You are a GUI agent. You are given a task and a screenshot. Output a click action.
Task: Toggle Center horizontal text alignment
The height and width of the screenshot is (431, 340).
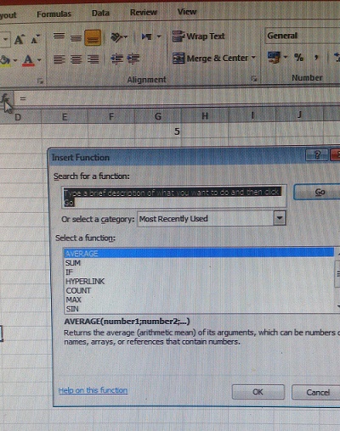click(76, 59)
